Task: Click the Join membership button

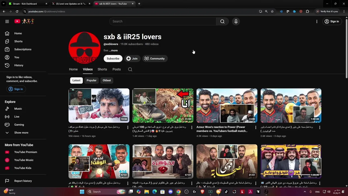Action: point(132,59)
